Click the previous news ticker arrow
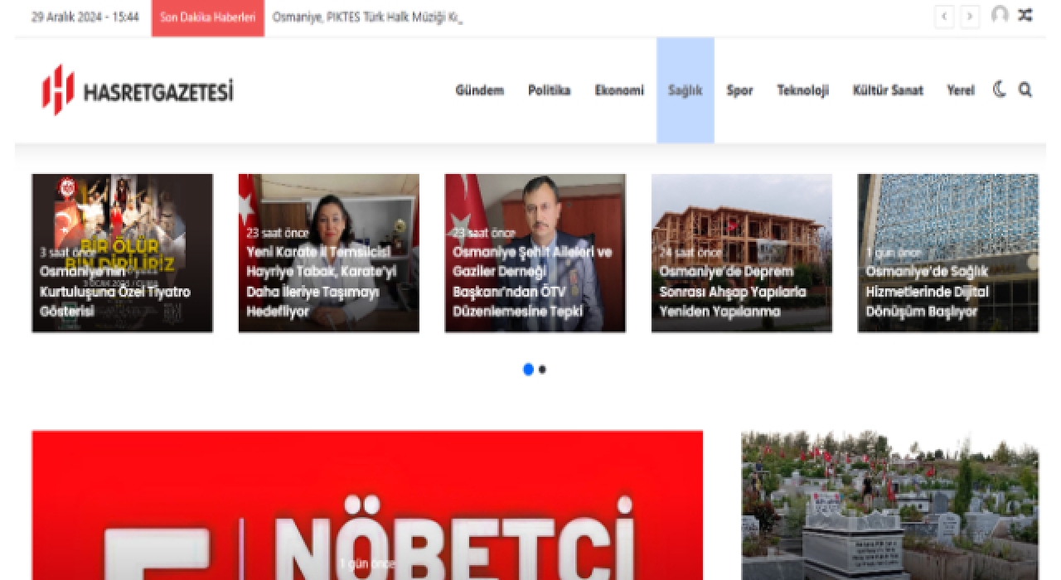This screenshot has width=1061, height=580. pos(944,17)
